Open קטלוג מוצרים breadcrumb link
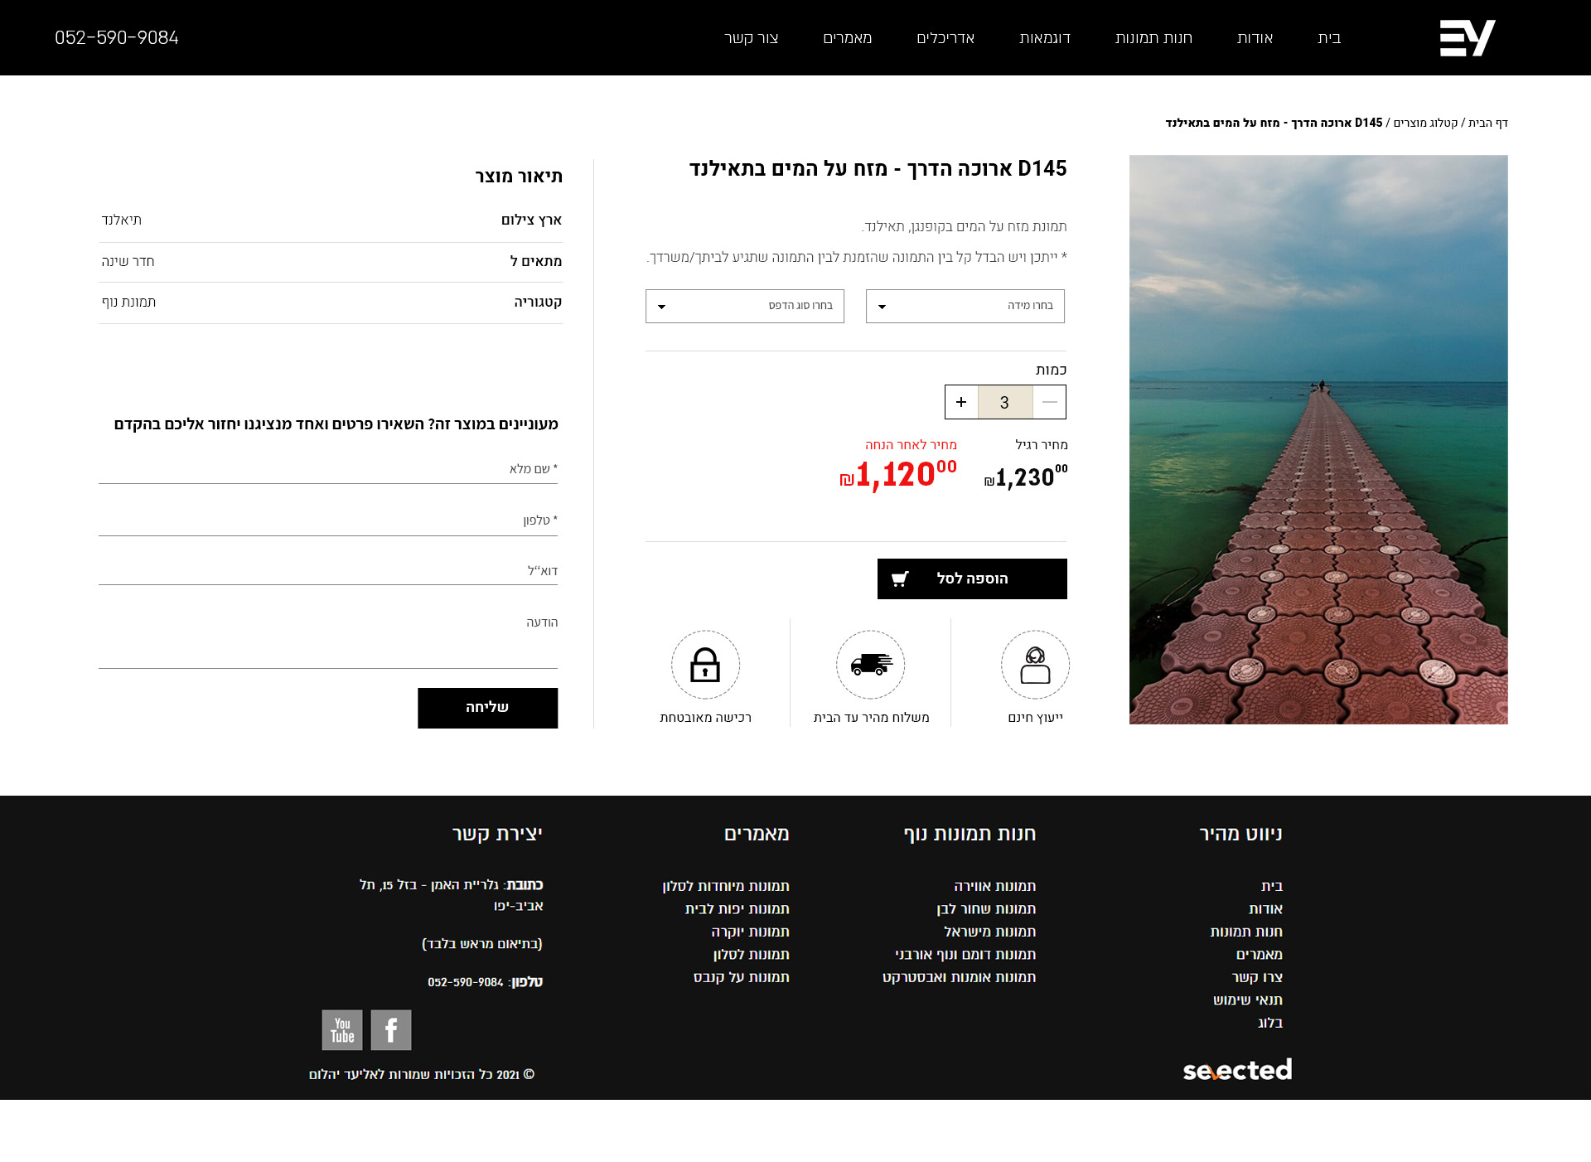 click(1425, 123)
